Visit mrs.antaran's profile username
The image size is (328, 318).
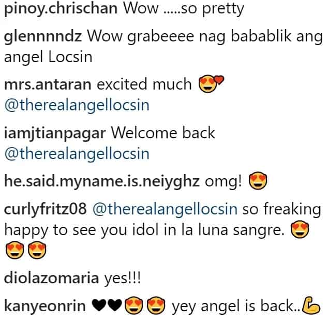tap(48, 84)
